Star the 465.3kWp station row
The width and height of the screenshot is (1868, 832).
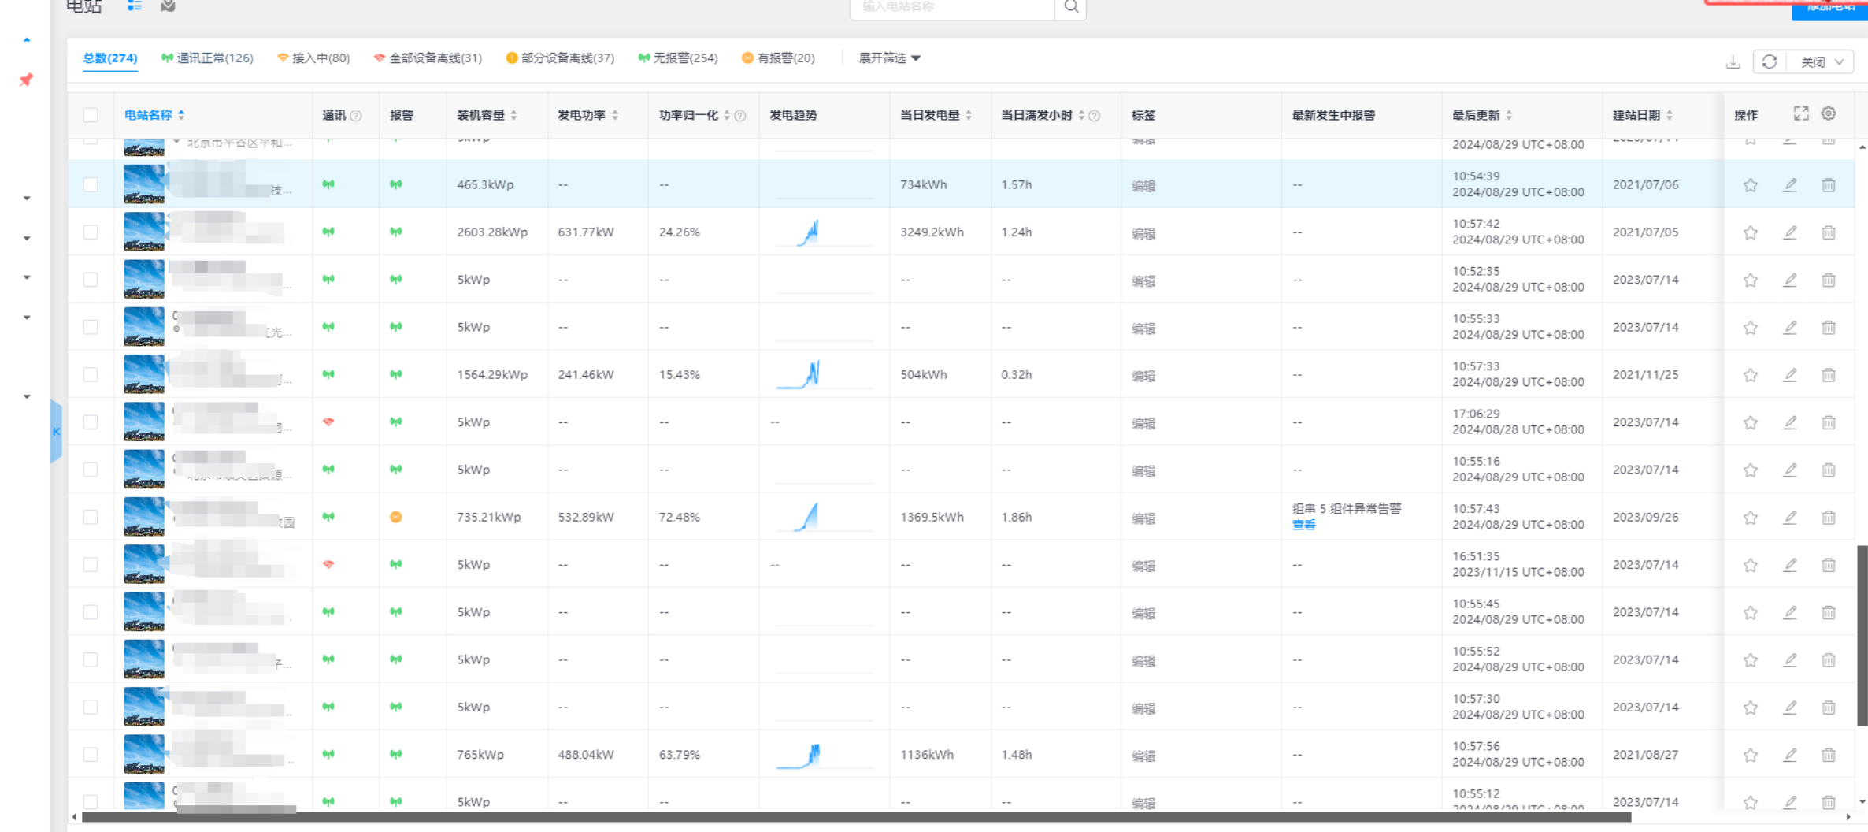pyautogui.click(x=1750, y=185)
